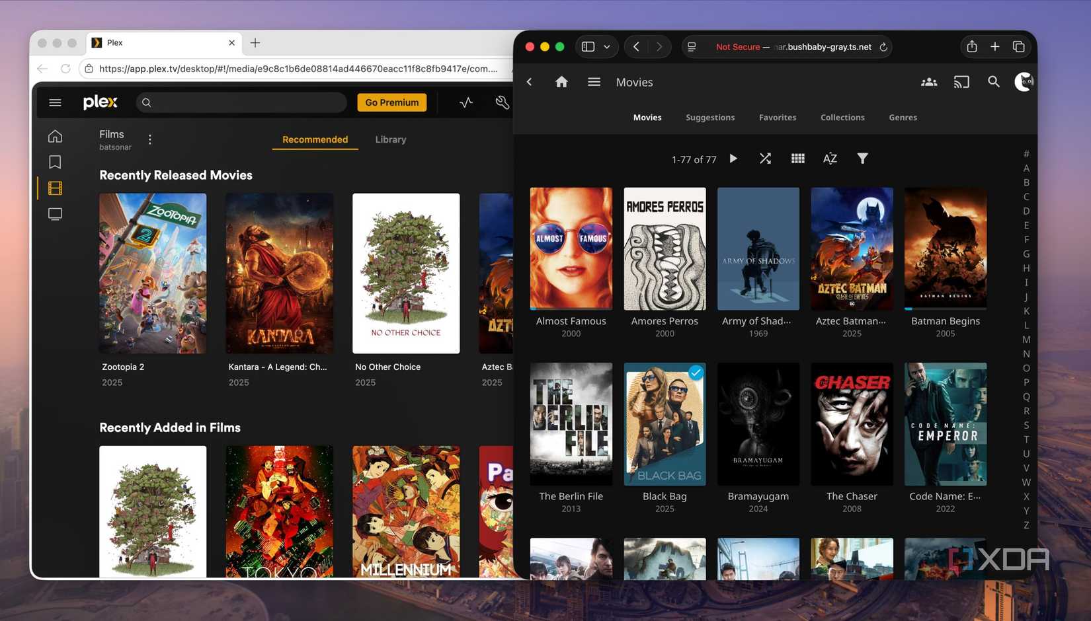
Task: Jump to letter T in alphabet picker
Action: (1026, 439)
